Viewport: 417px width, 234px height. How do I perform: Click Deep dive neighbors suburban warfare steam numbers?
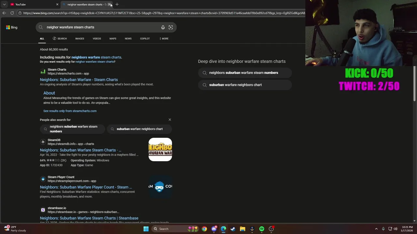point(245,73)
